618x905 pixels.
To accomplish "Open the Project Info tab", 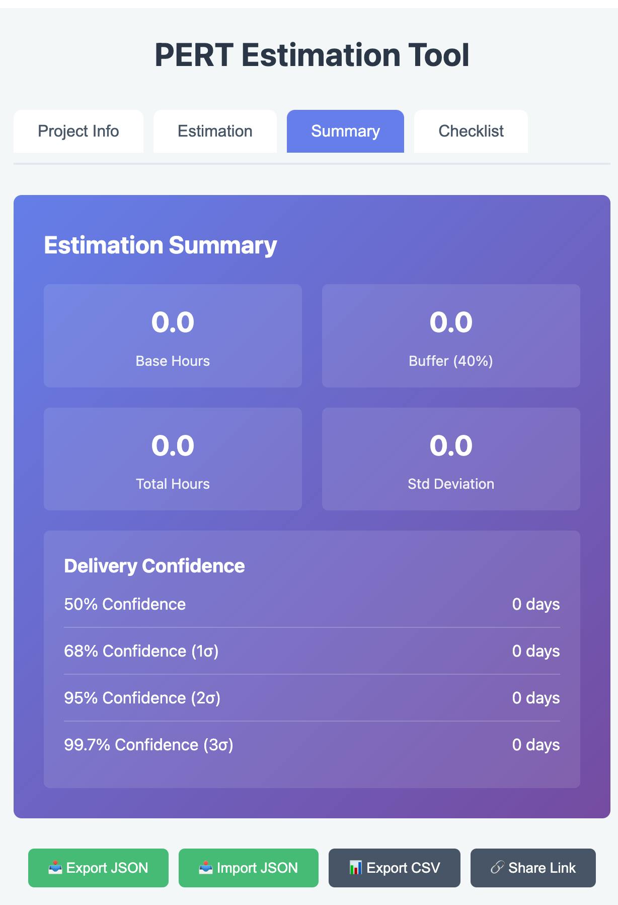I will [79, 131].
